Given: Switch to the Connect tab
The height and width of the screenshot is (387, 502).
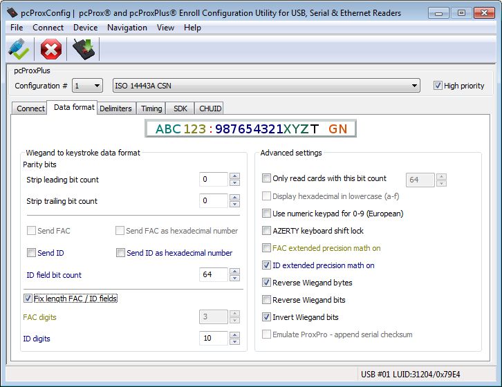Looking at the screenshot, I should pyautogui.click(x=30, y=108).
